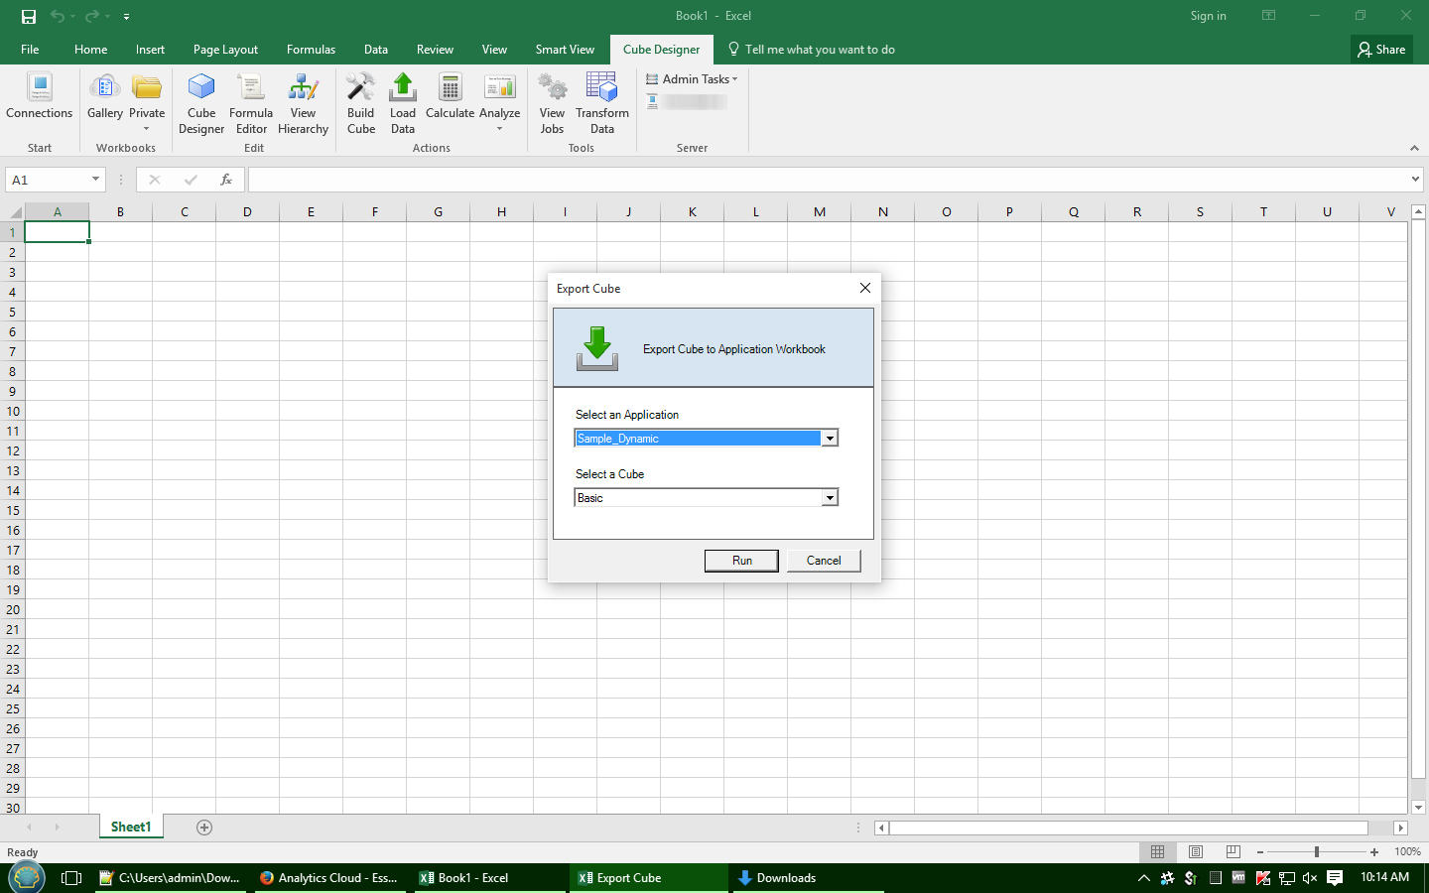Select column D header
Image resolution: width=1429 pixels, height=893 pixels.
[247, 211]
